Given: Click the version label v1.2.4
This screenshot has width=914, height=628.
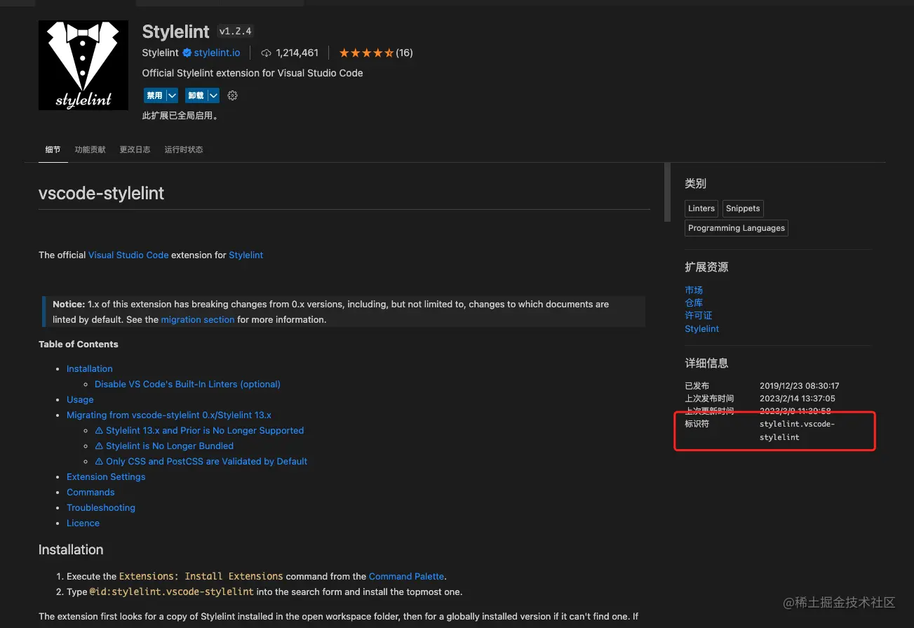Looking at the screenshot, I should coord(235,31).
